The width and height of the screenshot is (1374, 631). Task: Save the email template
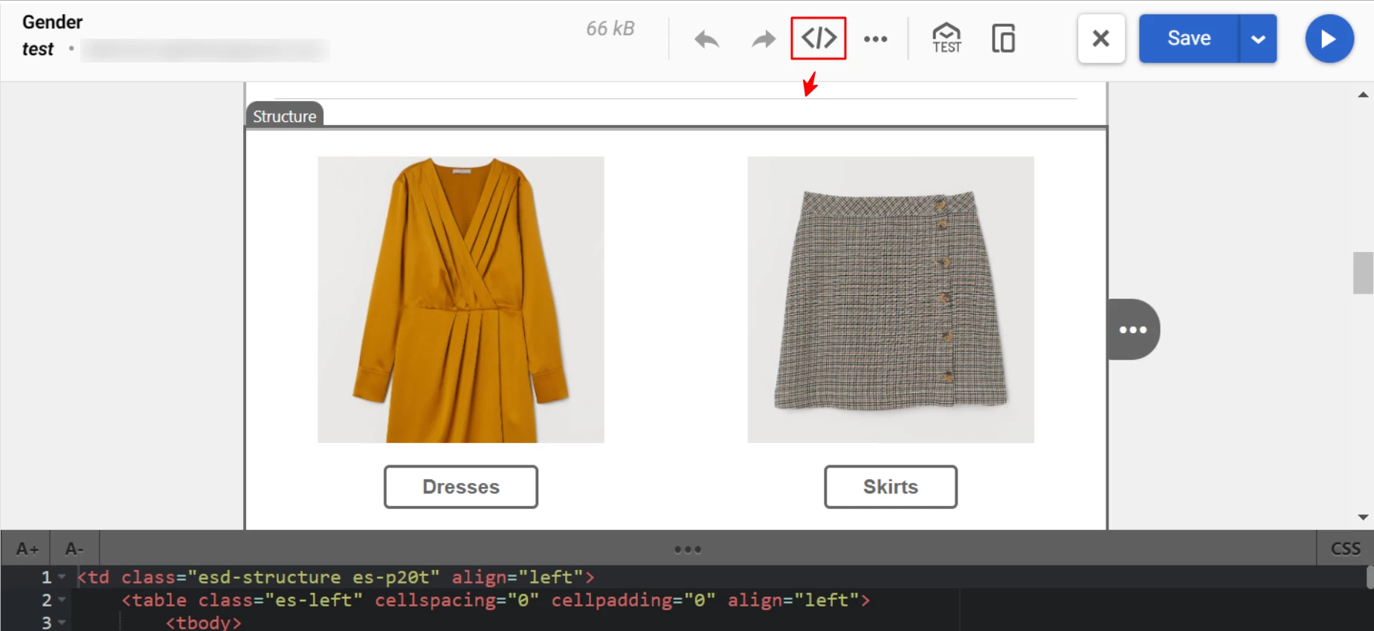coord(1188,39)
